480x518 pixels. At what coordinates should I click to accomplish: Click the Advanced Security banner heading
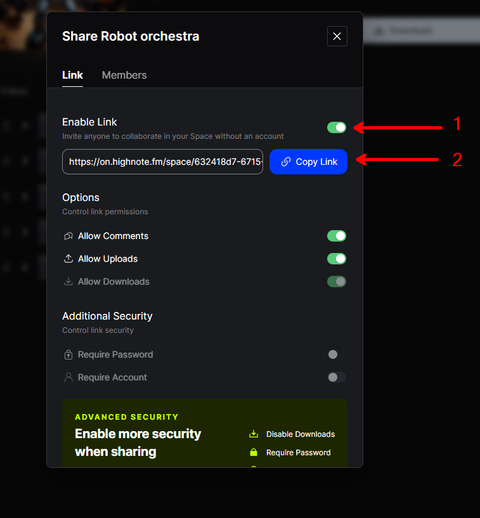(127, 417)
